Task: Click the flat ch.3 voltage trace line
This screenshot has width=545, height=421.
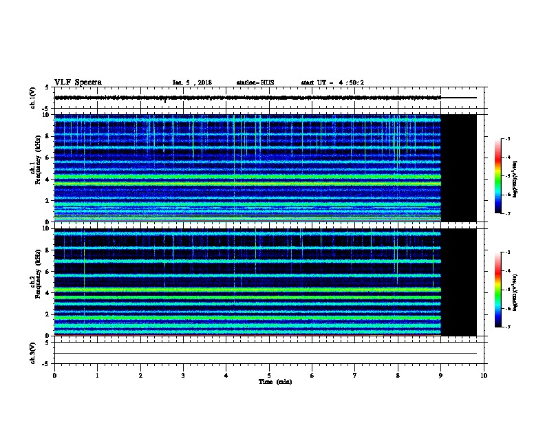Action: click(x=266, y=354)
